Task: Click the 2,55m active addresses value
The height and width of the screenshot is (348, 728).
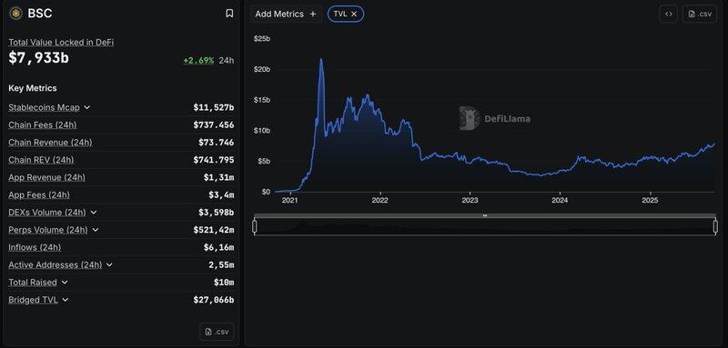Action: pos(221,265)
